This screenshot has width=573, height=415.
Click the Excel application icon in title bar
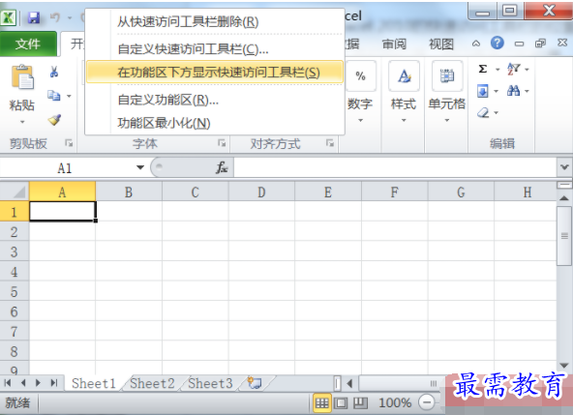(8, 17)
